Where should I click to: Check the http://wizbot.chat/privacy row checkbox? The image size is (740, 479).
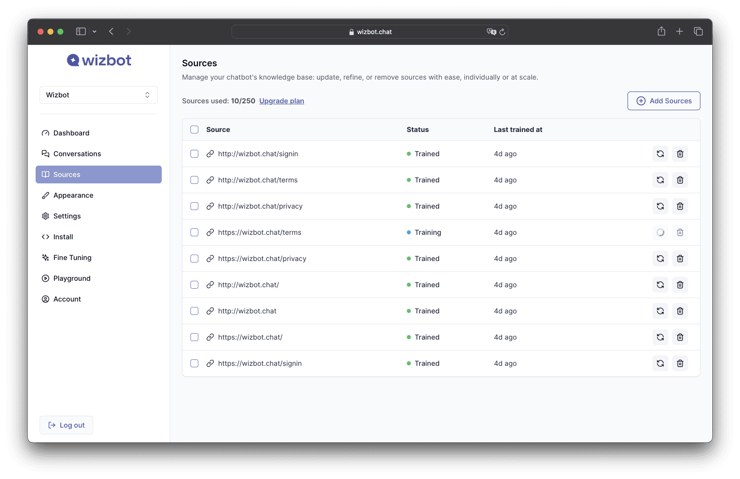(194, 206)
